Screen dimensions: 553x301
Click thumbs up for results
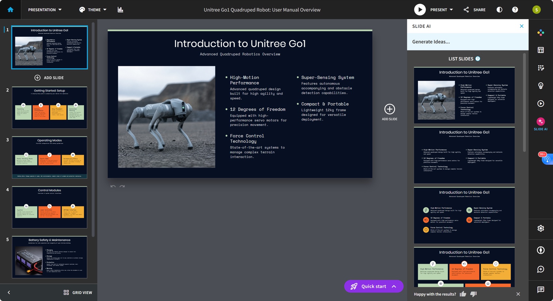[463, 294]
